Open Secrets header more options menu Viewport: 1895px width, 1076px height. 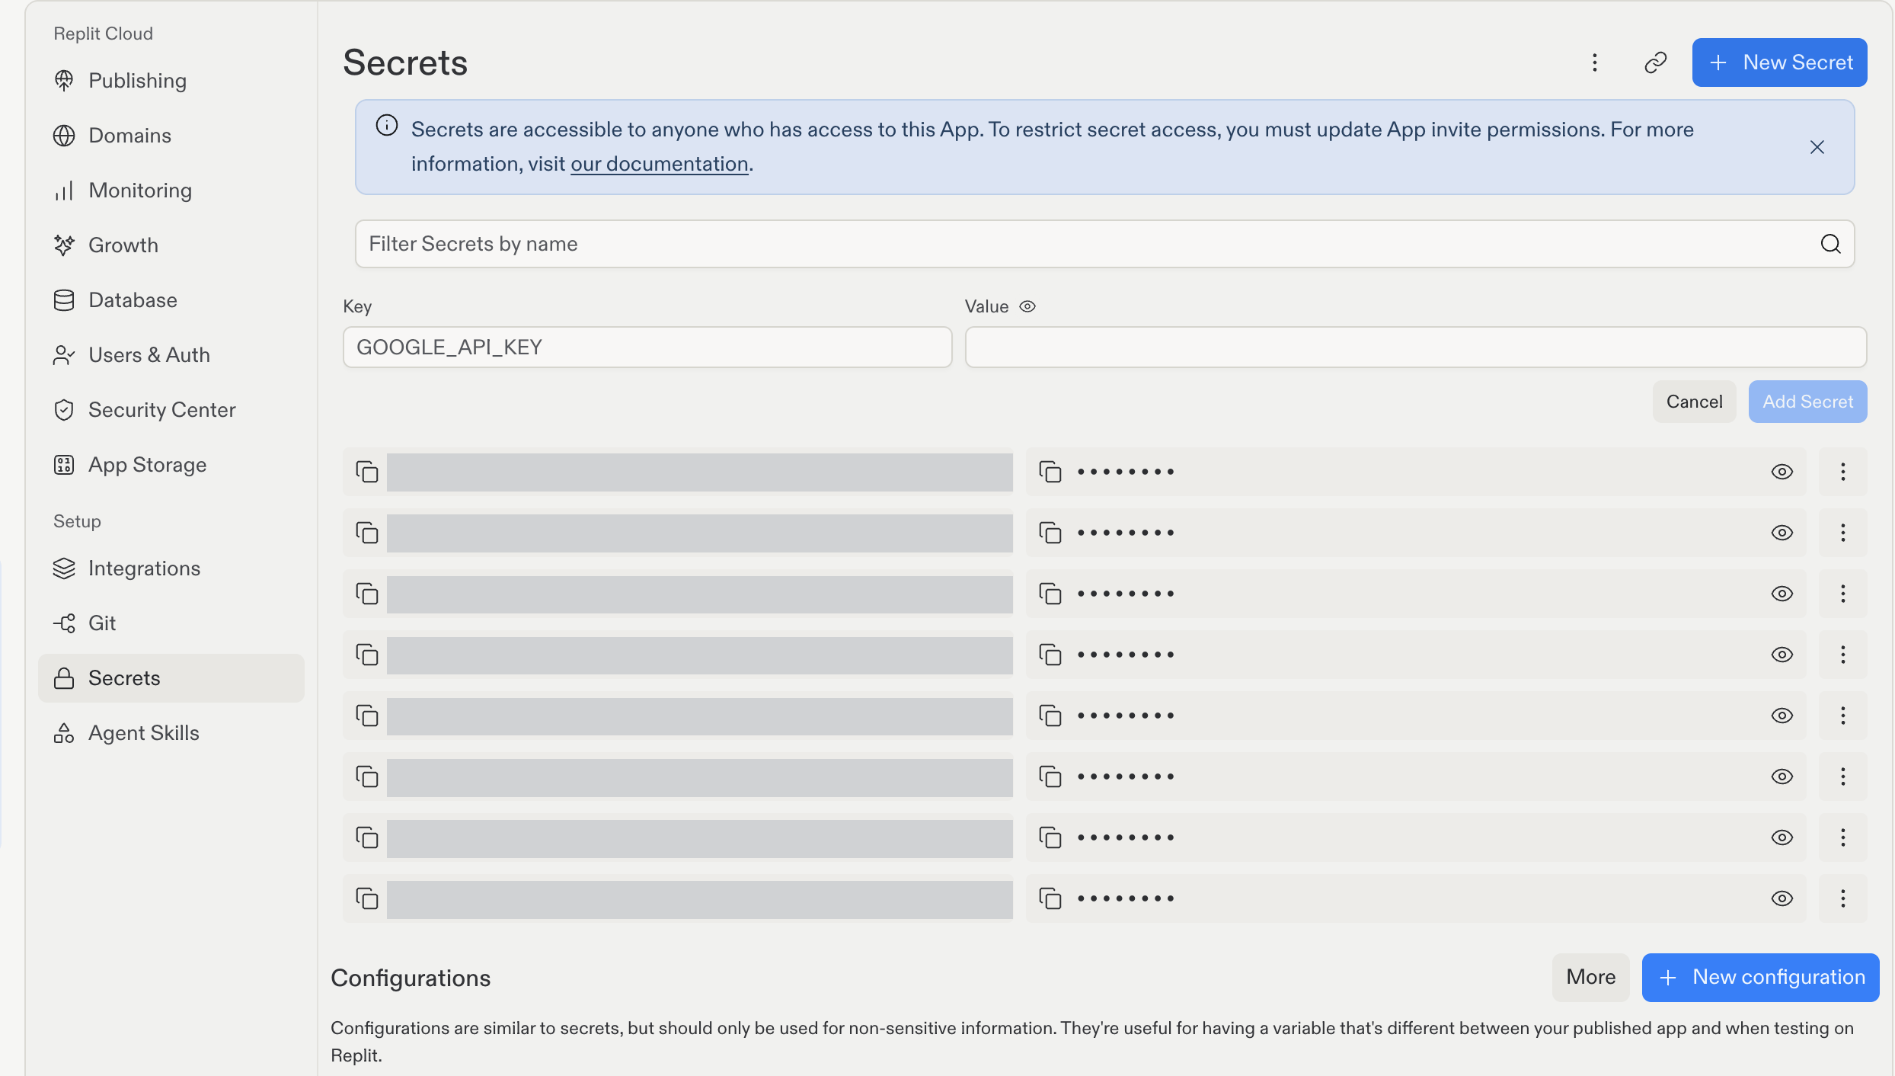(x=1595, y=62)
